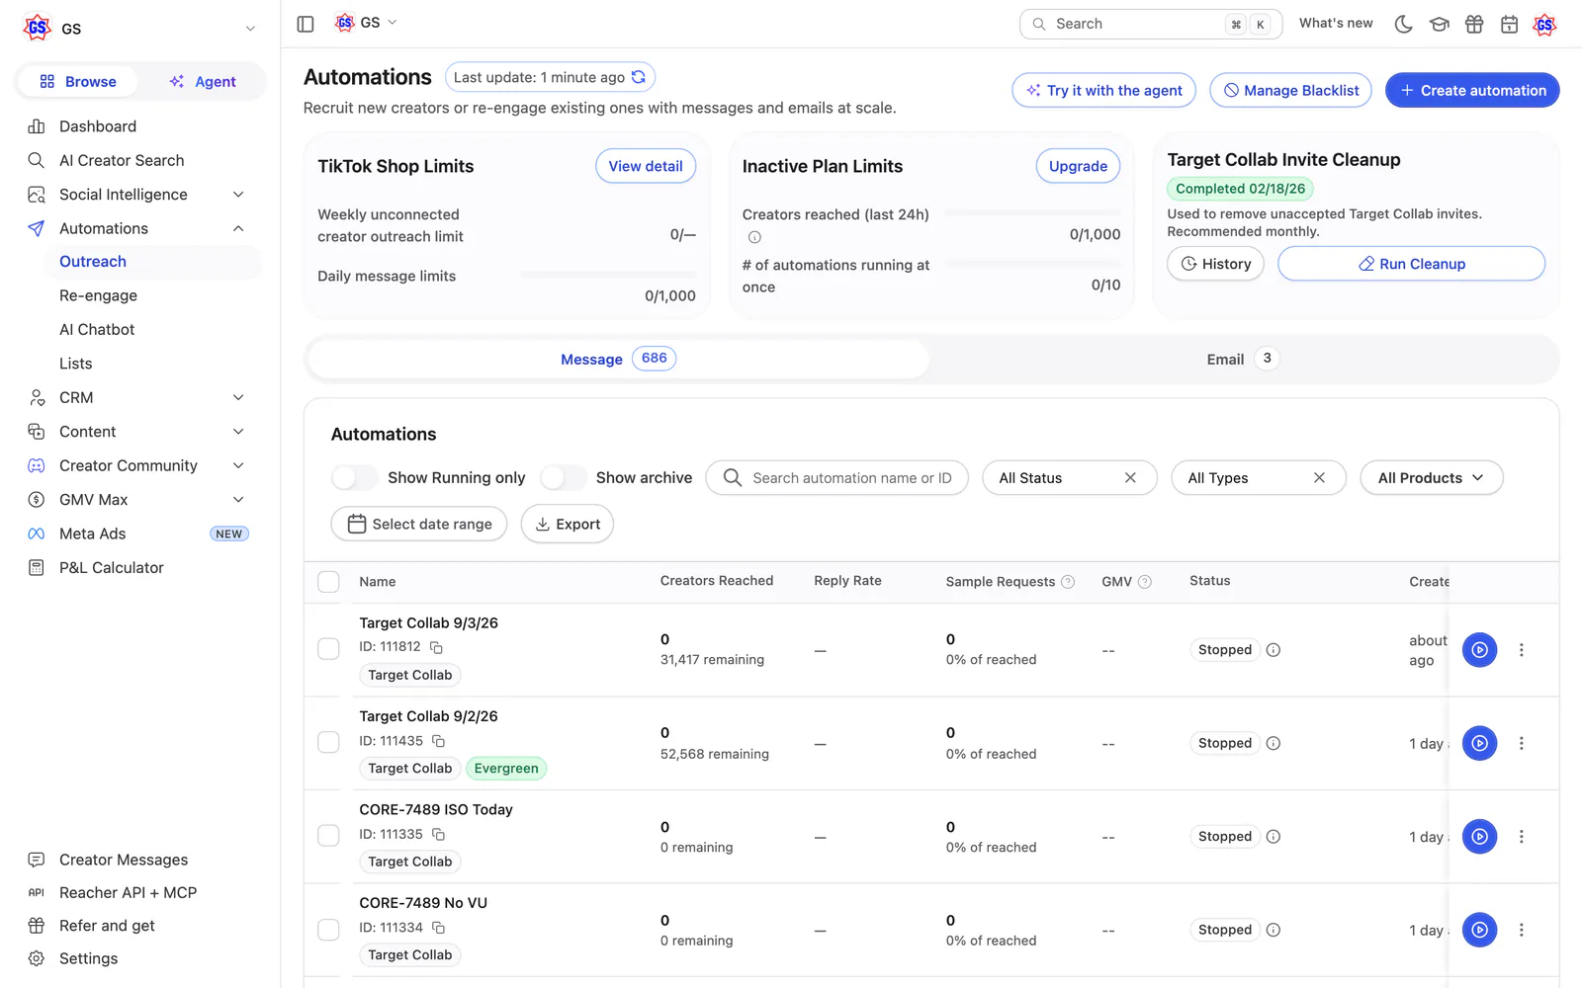Clear the All Status filter
The image size is (1582, 988).
1130,478
